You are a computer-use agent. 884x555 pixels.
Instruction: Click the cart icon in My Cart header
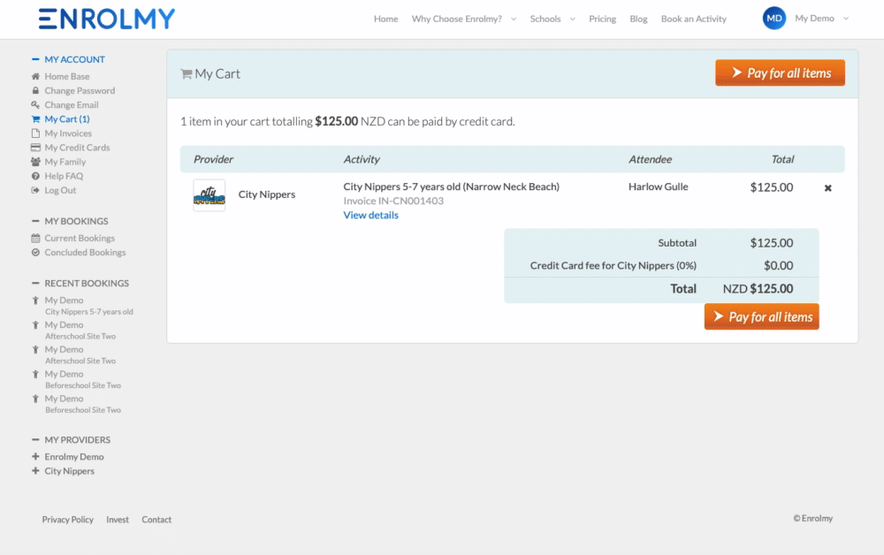[186, 74]
